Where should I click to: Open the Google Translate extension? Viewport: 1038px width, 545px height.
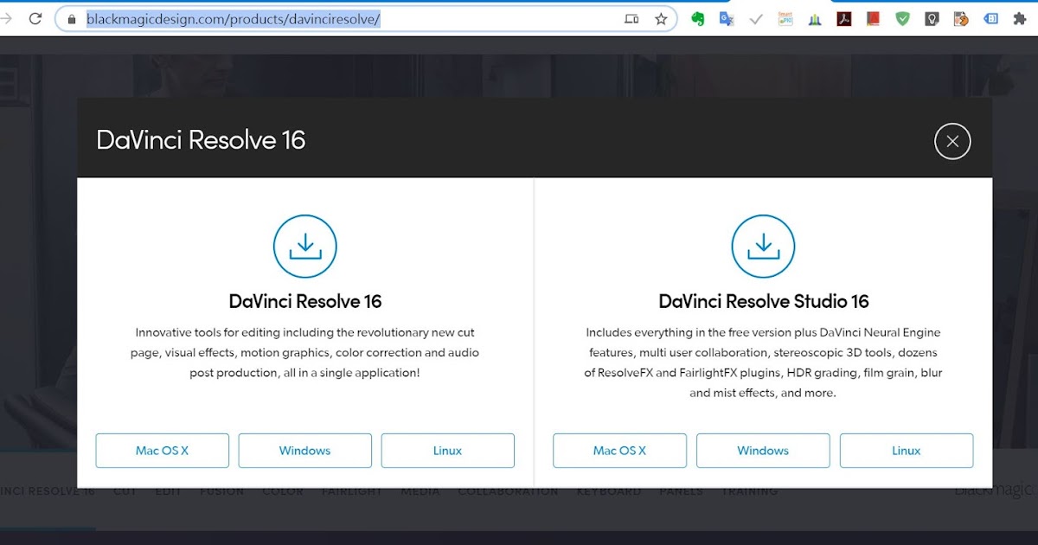coord(727,18)
